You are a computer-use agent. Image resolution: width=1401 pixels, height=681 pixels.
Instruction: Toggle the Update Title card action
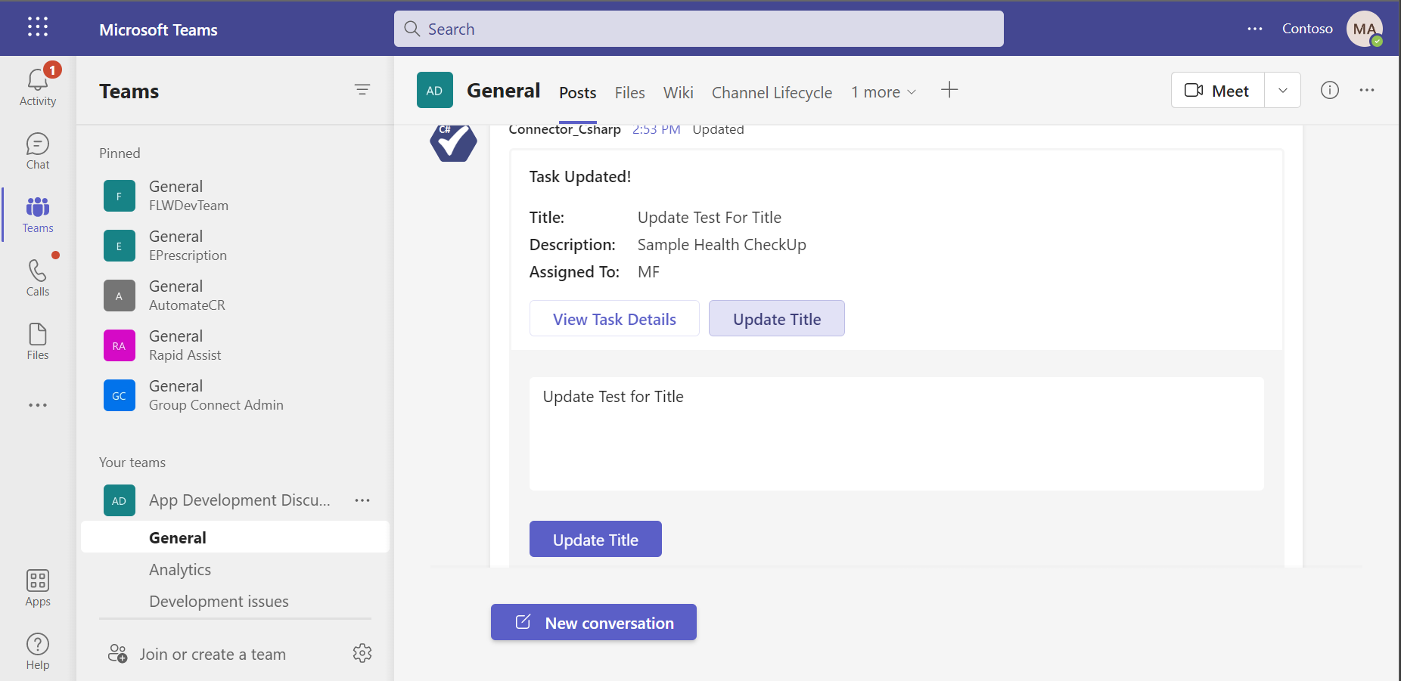(777, 318)
